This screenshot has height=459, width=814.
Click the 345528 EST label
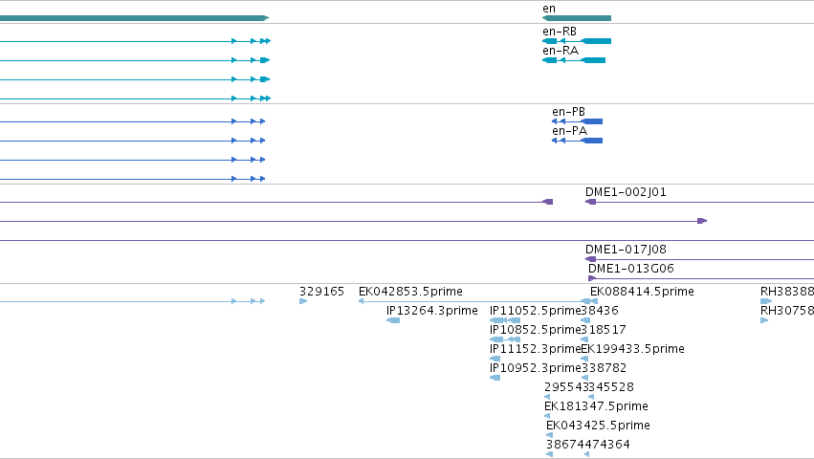(611, 387)
